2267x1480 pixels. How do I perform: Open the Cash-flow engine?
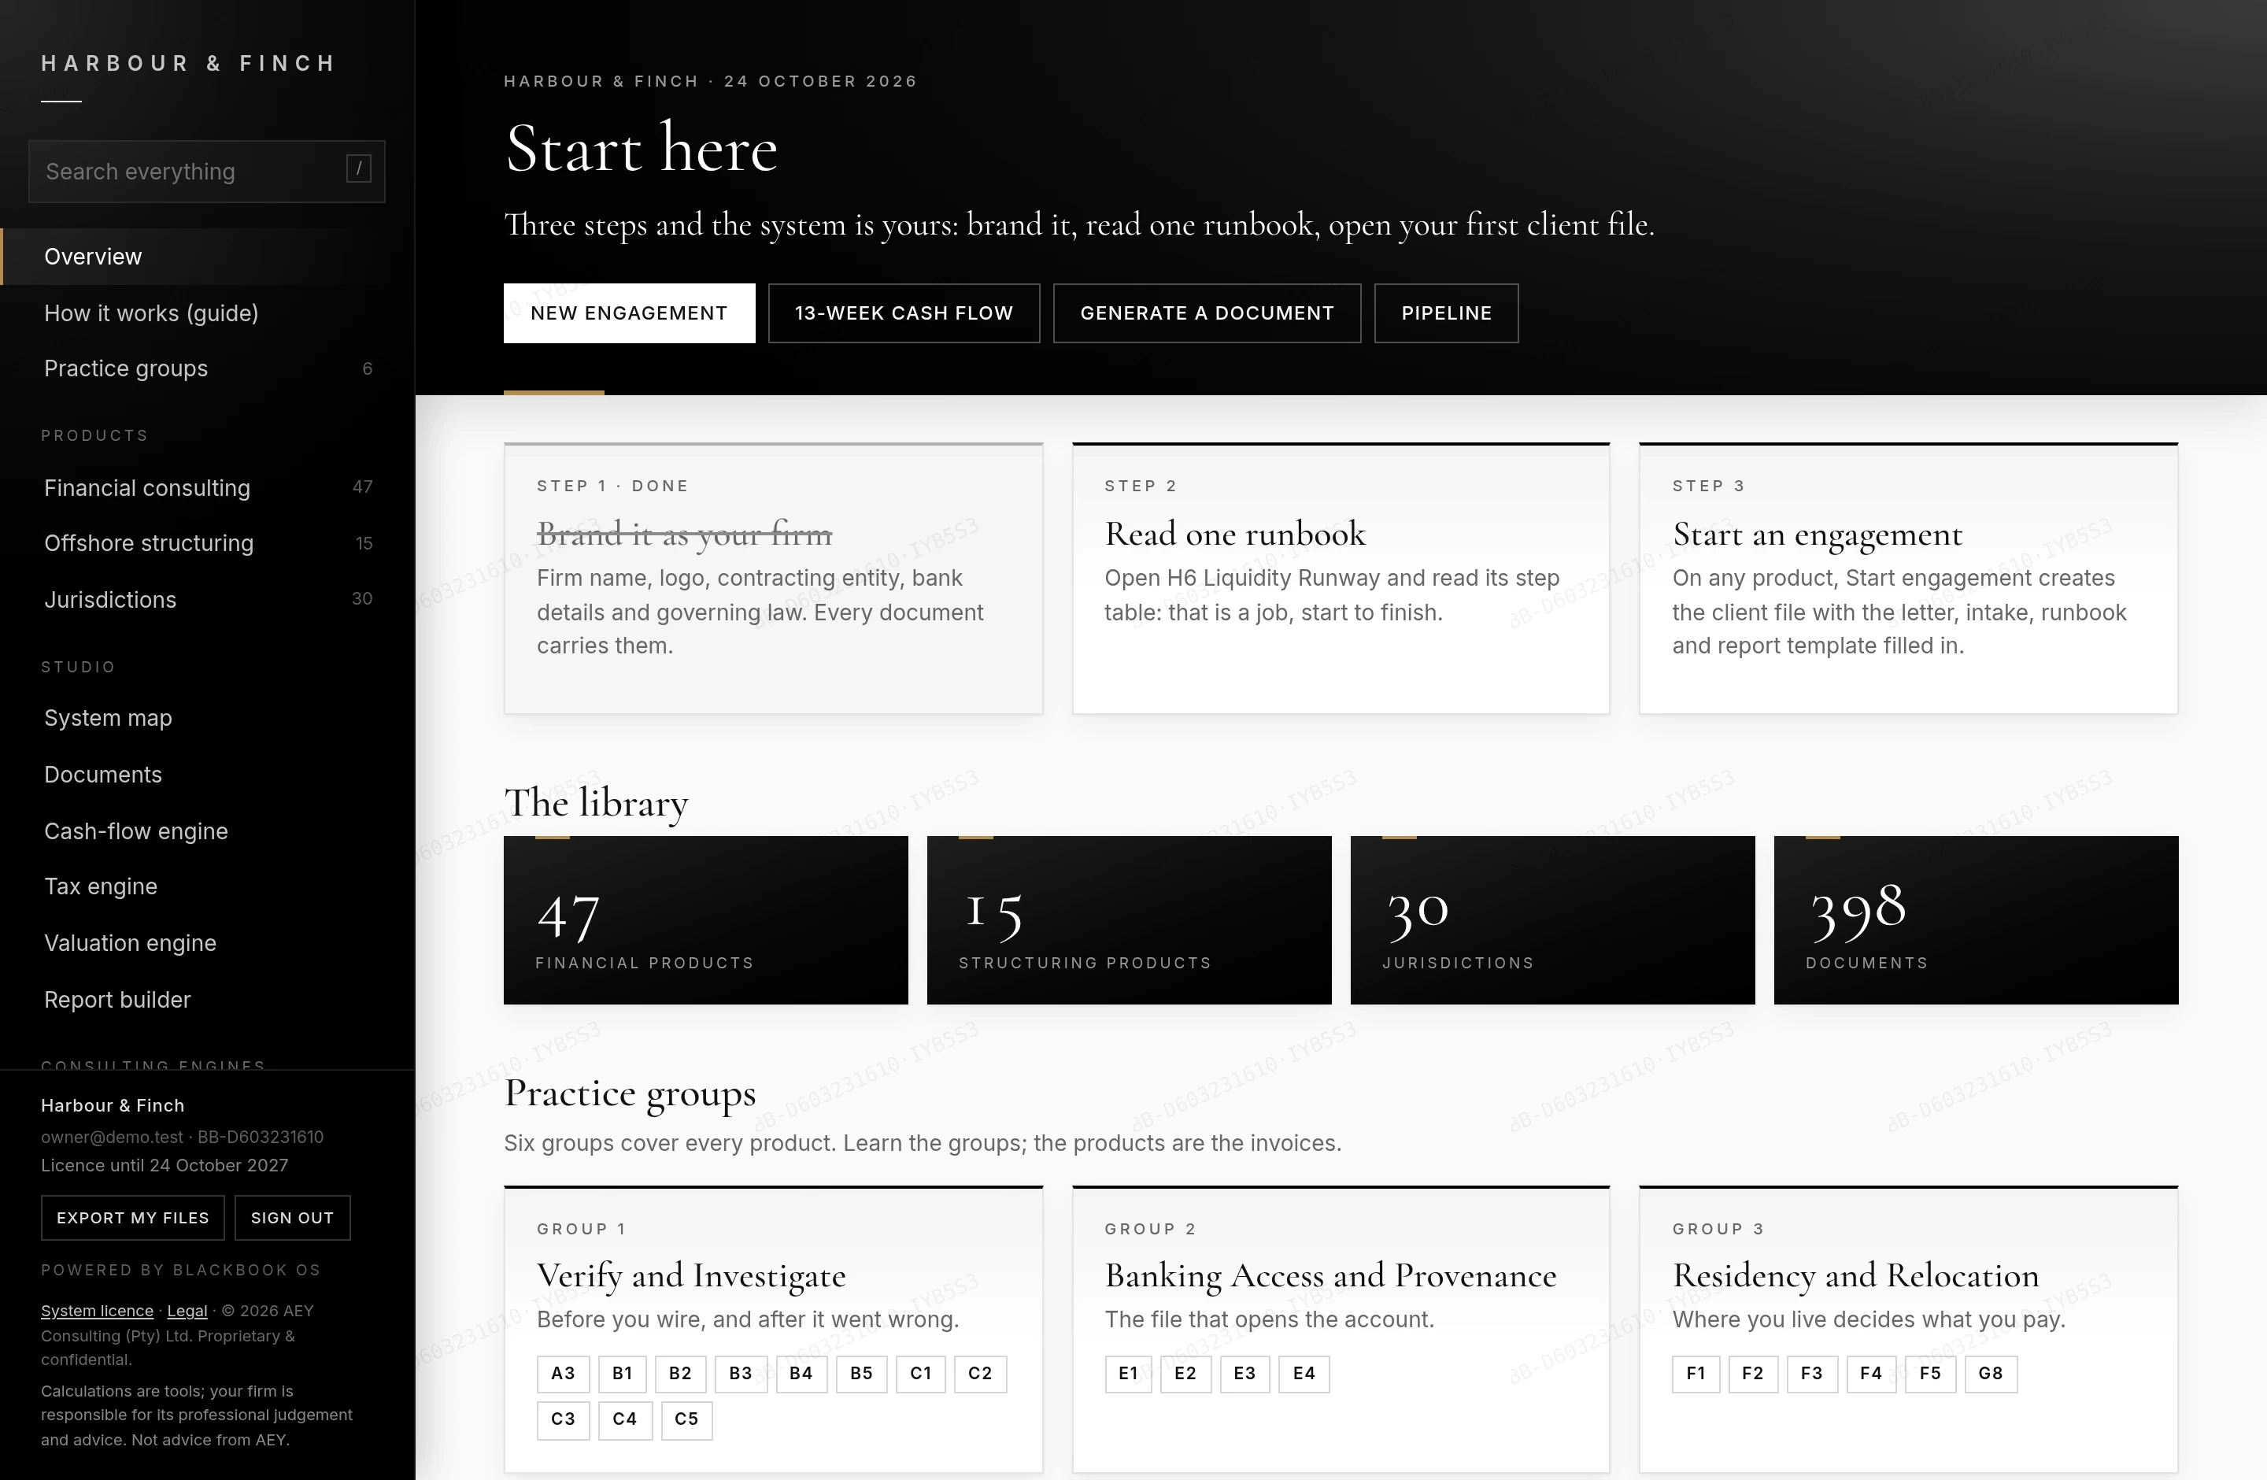coord(207,831)
